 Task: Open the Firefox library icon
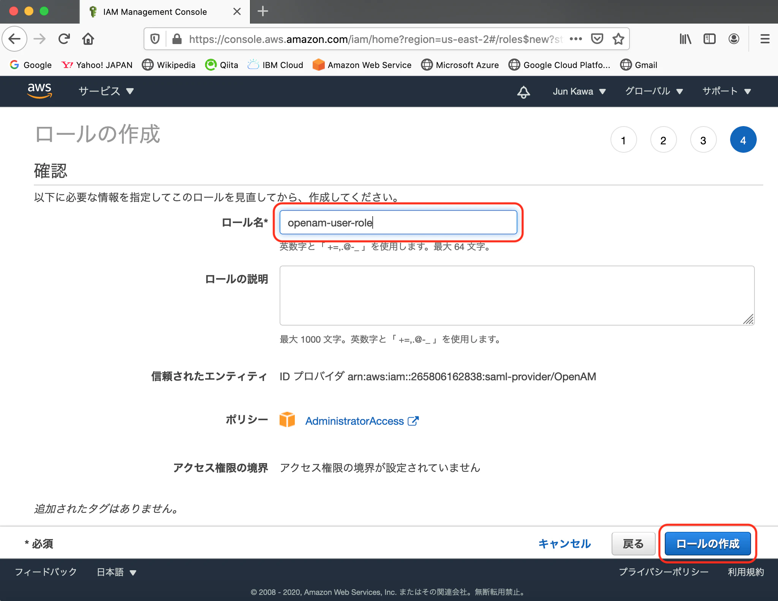click(685, 39)
